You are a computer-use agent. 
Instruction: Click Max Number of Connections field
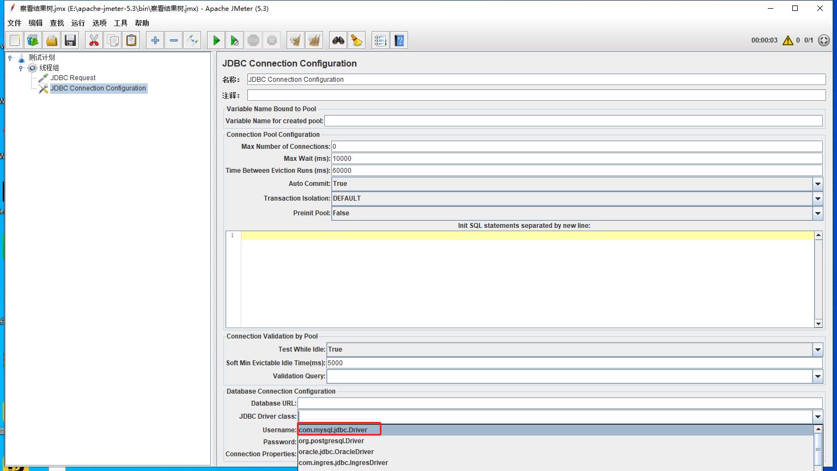click(577, 147)
